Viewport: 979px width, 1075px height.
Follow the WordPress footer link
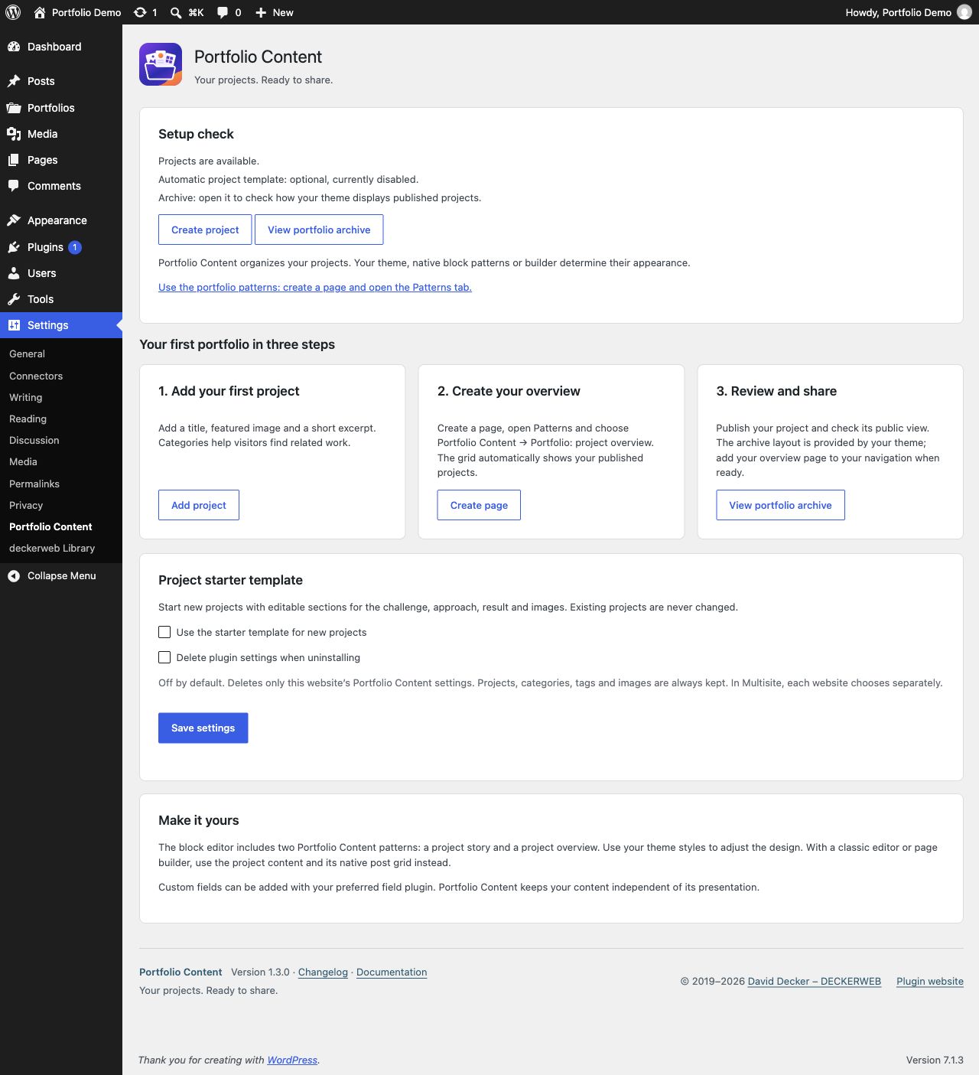292,1060
